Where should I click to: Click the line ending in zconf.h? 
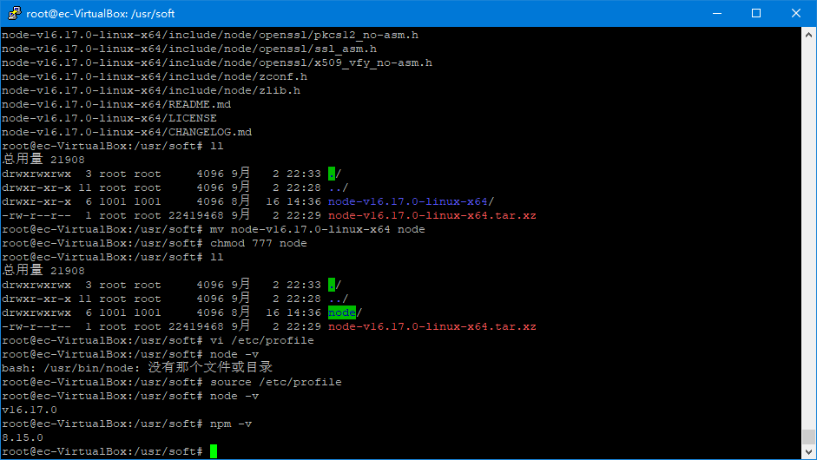(x=155, y=76)
